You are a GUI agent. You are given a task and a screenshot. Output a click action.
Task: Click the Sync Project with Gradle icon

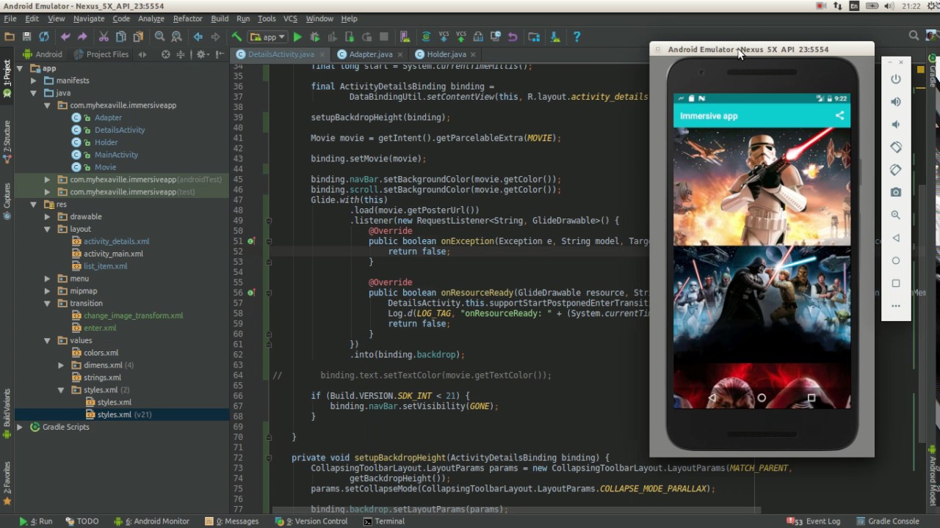pos(426,37)
